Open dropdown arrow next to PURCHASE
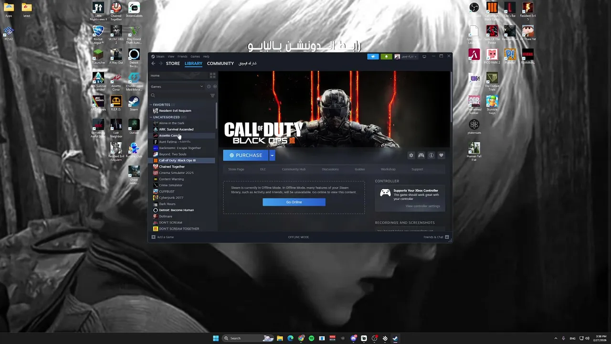 pyautogui.click(x=272, y=155)
